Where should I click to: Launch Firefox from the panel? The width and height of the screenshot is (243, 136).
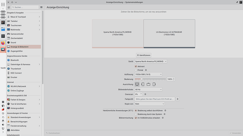(3, 43)
